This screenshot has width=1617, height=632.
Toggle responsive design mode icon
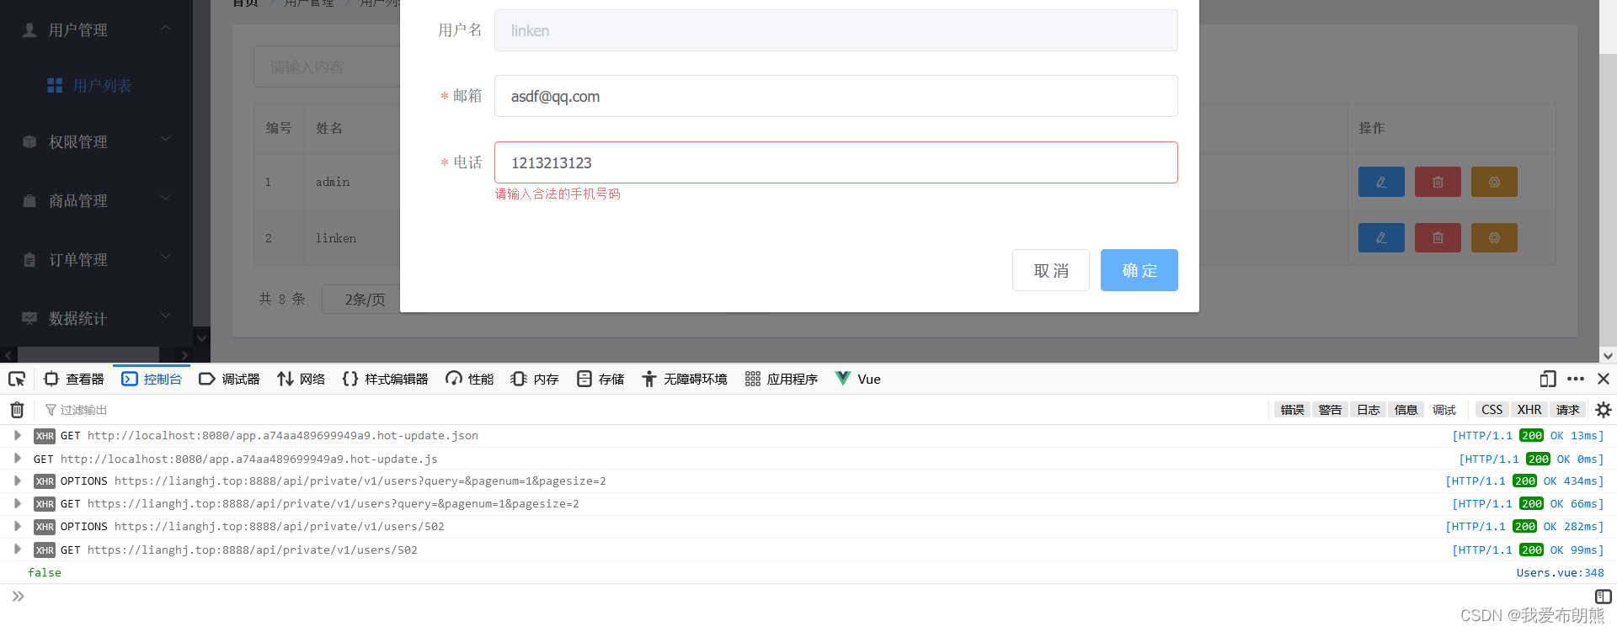coord(1548,379)
